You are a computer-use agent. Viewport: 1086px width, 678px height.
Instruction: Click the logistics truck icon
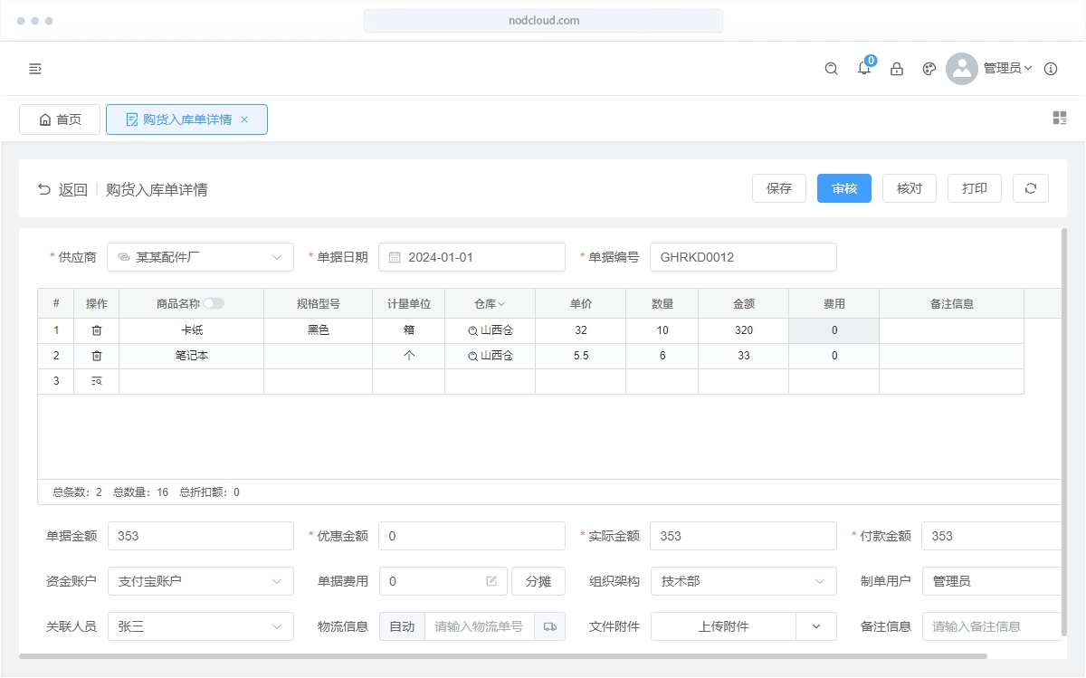click(549, 626)
